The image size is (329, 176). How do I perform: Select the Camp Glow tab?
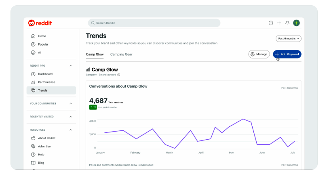coord(95,54)
